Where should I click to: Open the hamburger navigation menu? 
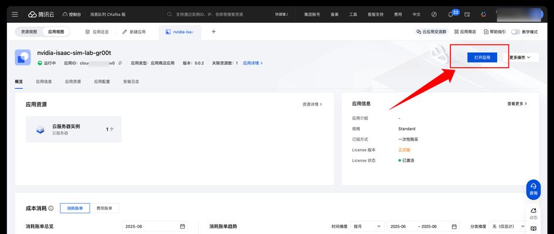(x=15, y=15)
